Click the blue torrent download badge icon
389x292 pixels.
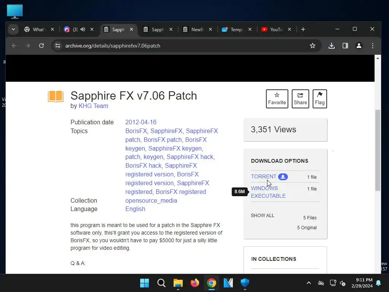283,176
